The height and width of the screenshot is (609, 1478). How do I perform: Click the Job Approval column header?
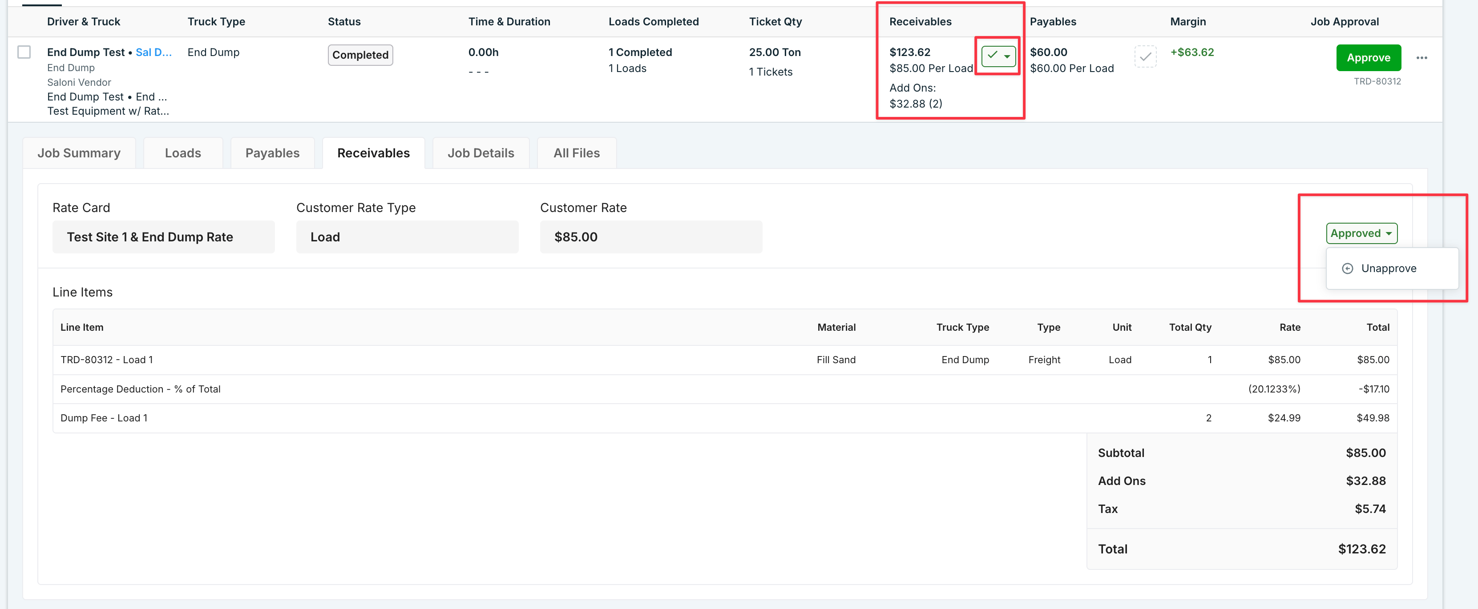pos(1345,22)
